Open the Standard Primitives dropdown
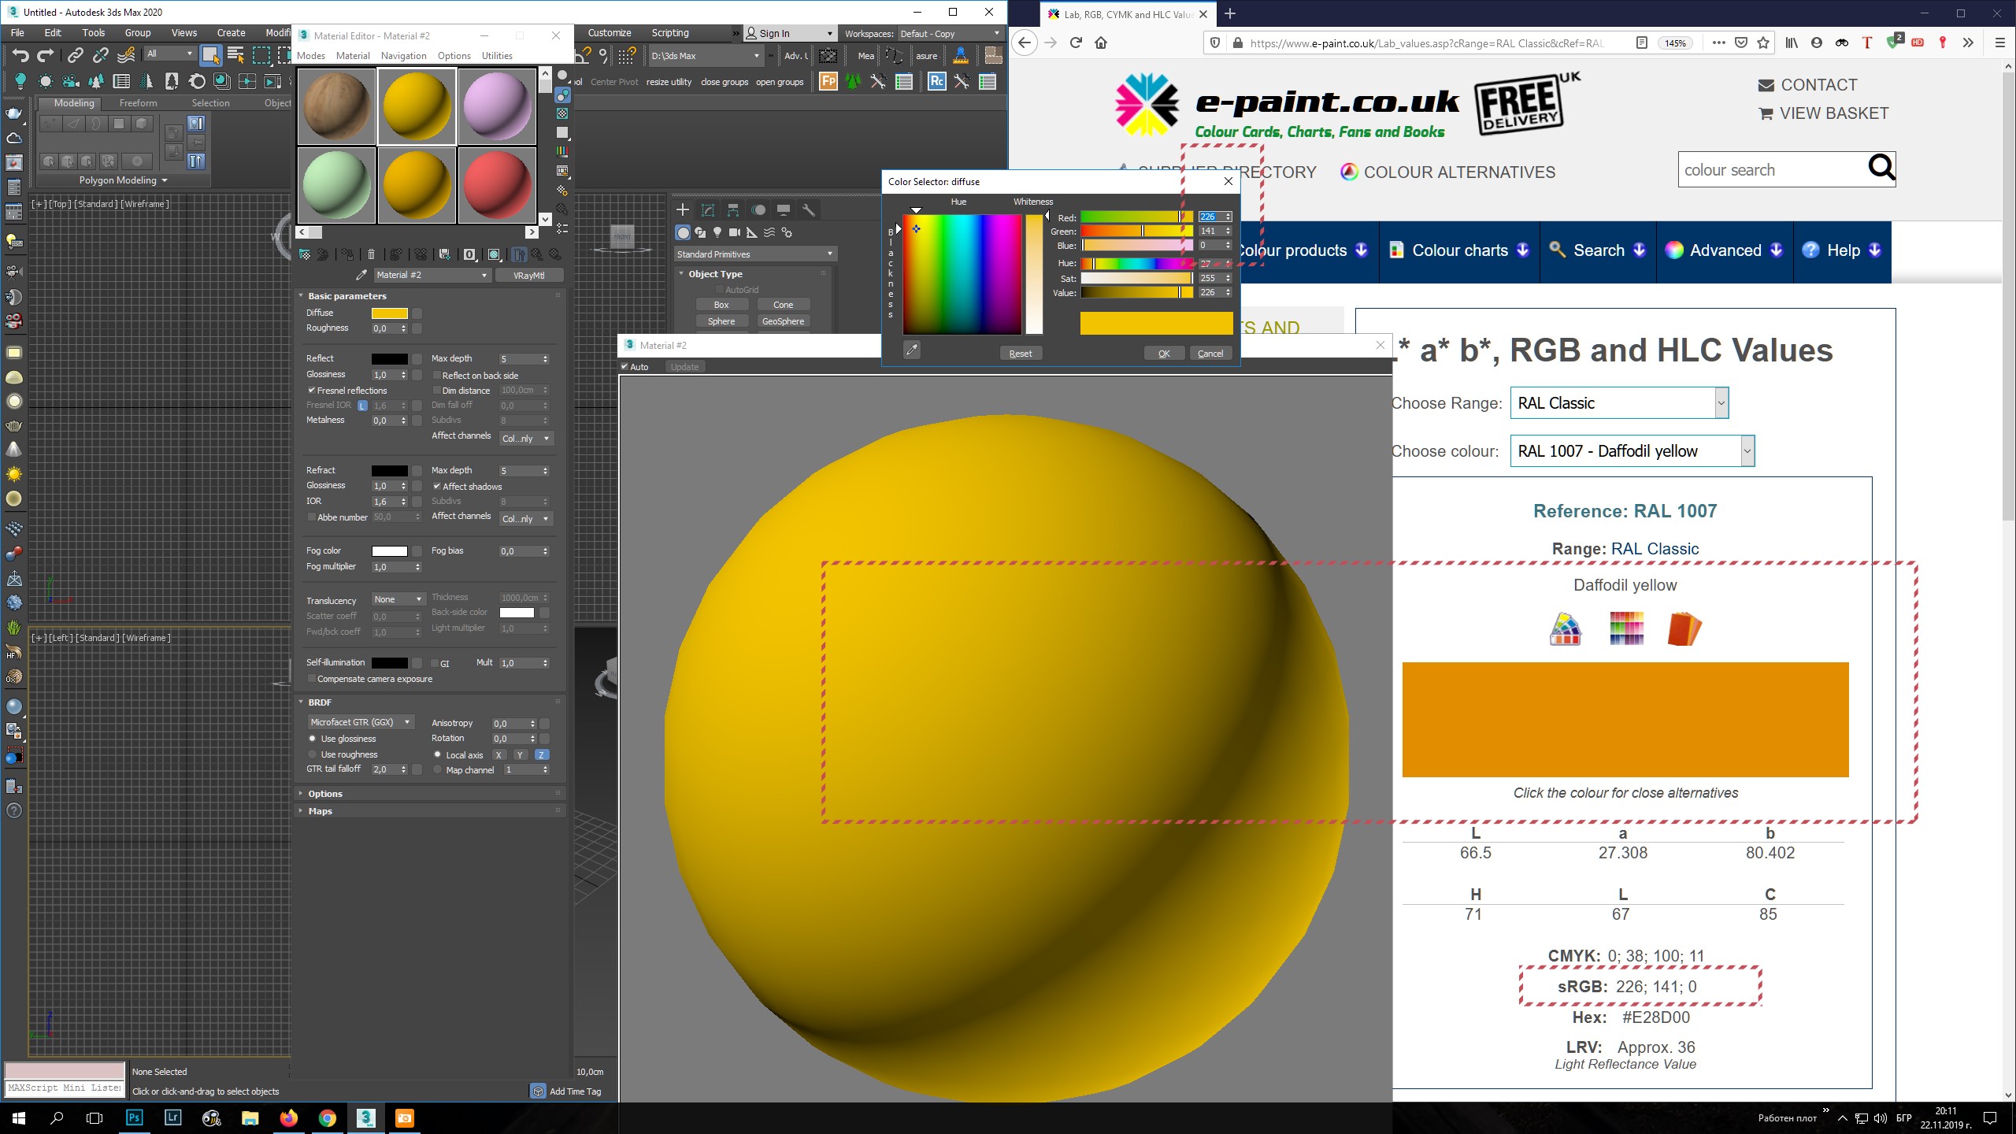 (754, 254)
